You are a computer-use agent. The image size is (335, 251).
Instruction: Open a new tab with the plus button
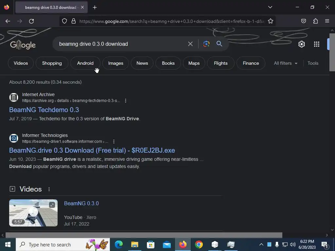95,8
